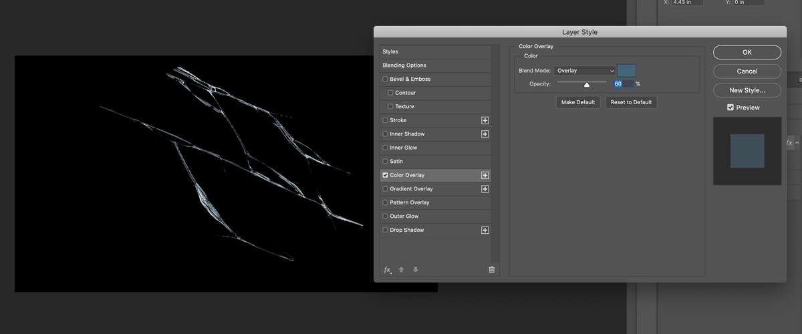Enable the Gradient Overlay checkbox
Viewport: 802px width, 334px height.
pyautogui.click(x=385, y=189)
